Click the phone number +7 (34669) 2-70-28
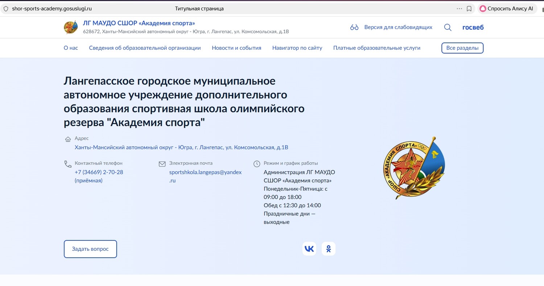This screenshot has height=286, width=544. 99,172
